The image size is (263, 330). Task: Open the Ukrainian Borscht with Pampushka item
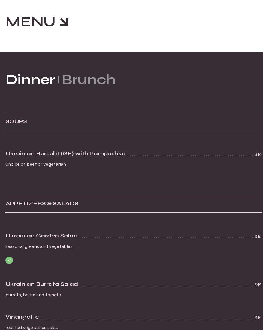pyautogui.click(x=65, y=154)
